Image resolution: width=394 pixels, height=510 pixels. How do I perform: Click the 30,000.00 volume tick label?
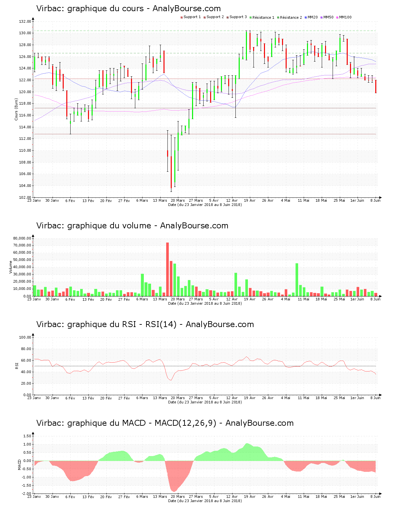pyautogui.click(x=22, y=274)
